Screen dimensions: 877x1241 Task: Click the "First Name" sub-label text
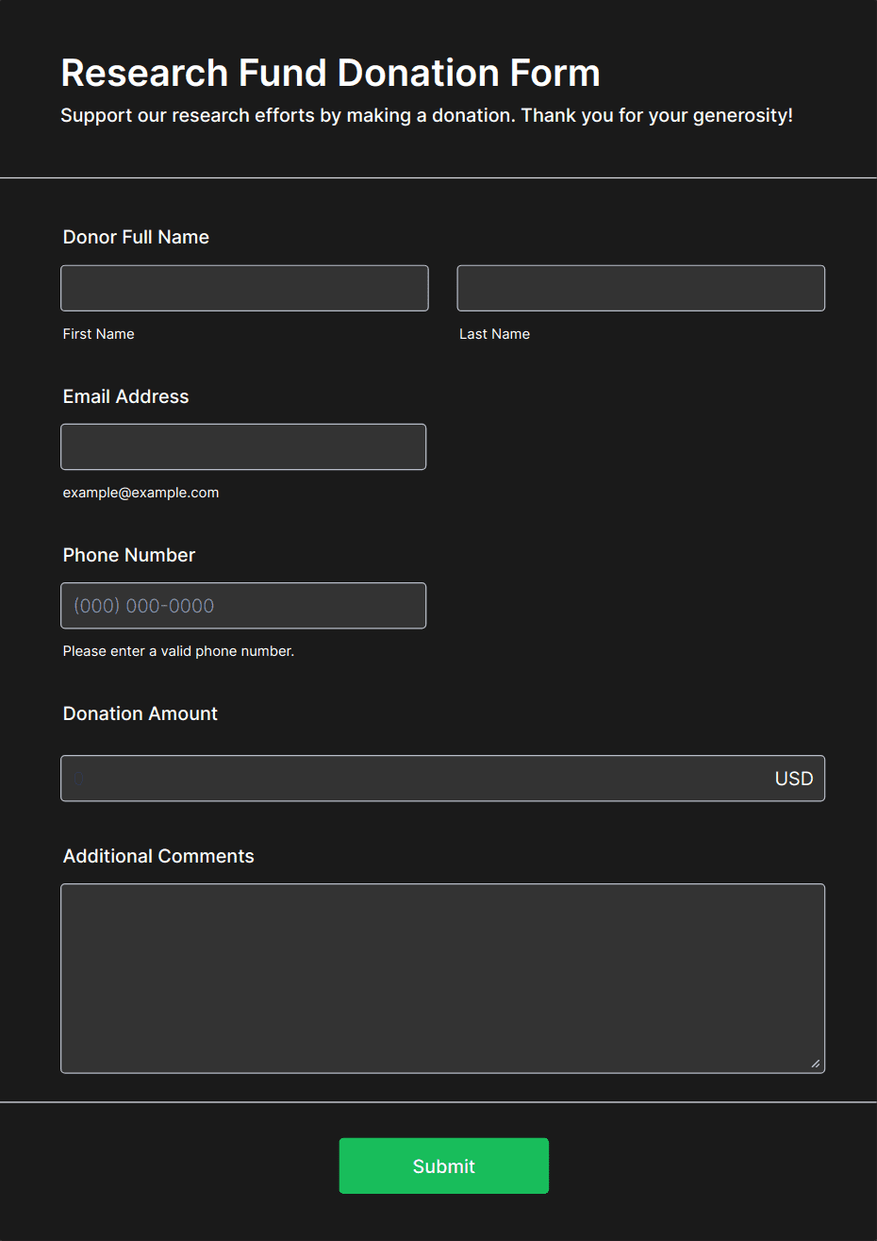click(98, 334)
